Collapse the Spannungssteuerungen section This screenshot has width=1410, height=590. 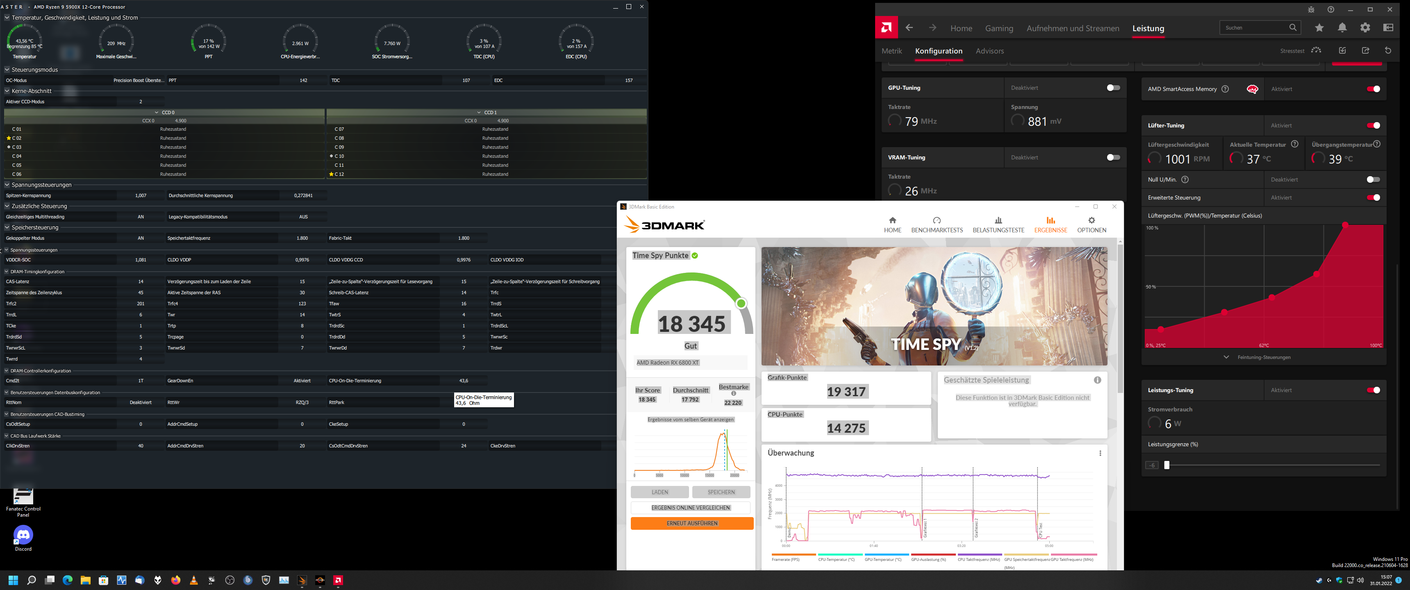pyautogui.click(x=7, y=185)
